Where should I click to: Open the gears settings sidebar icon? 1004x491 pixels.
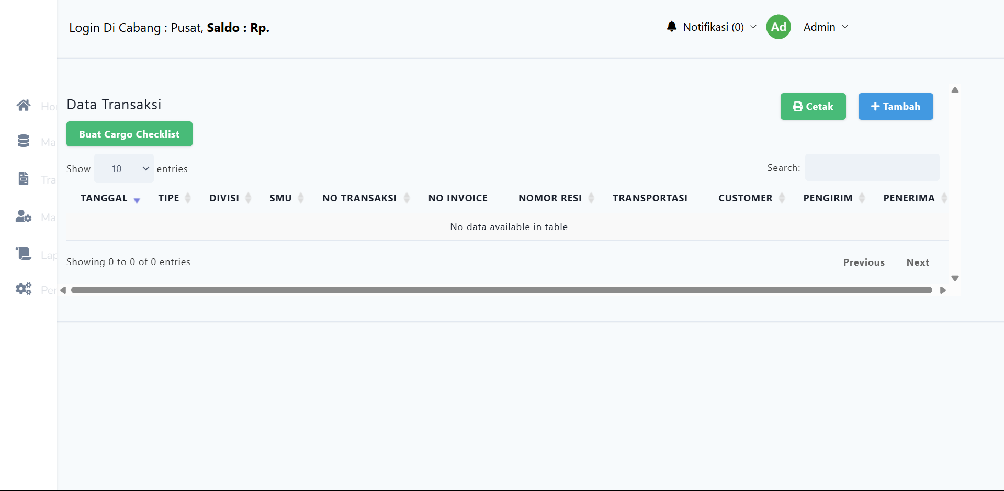(24, 289)
